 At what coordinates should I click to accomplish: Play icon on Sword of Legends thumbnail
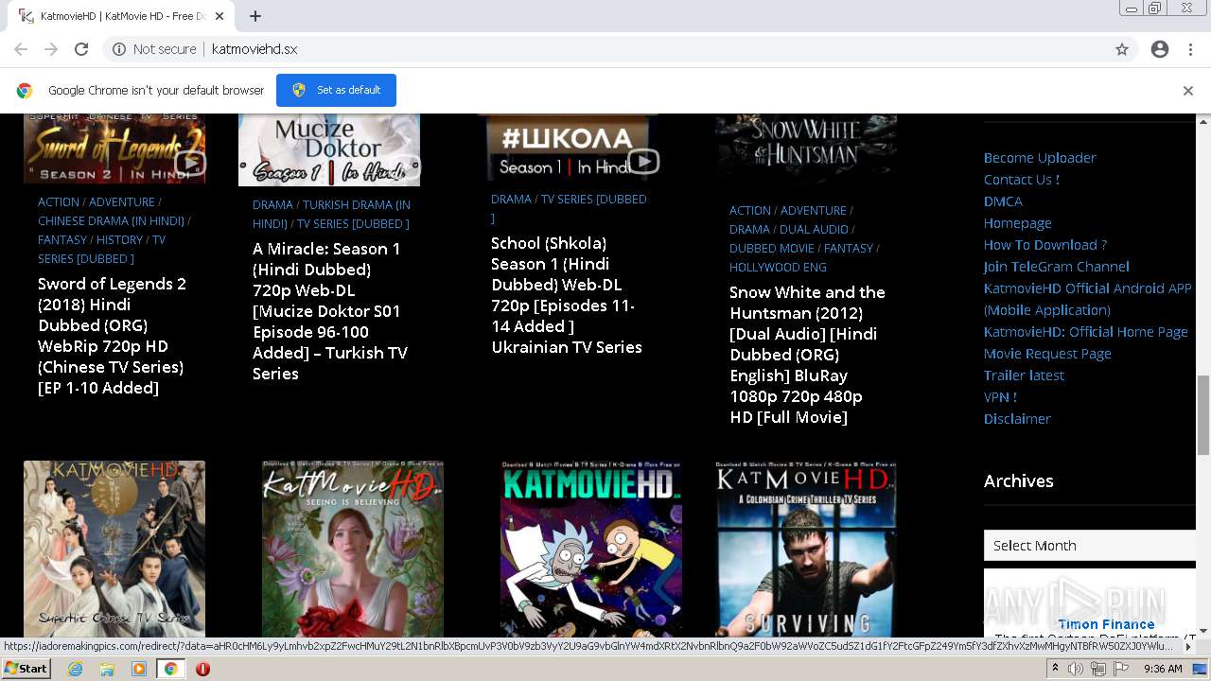pyautogui.click(x=189, y=163)
